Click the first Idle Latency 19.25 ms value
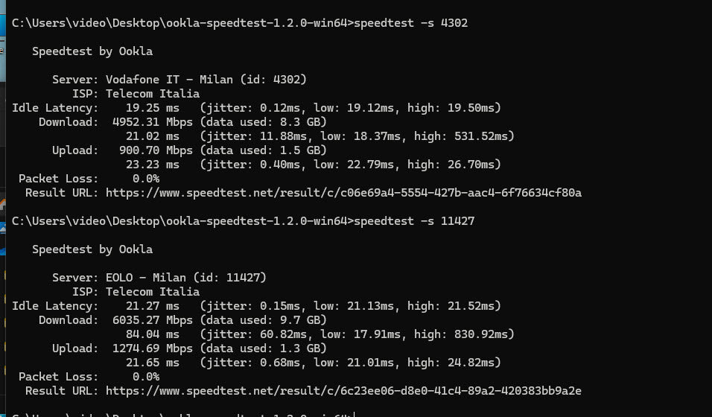Screen dimensions: 712x417 tap(152, 108)
